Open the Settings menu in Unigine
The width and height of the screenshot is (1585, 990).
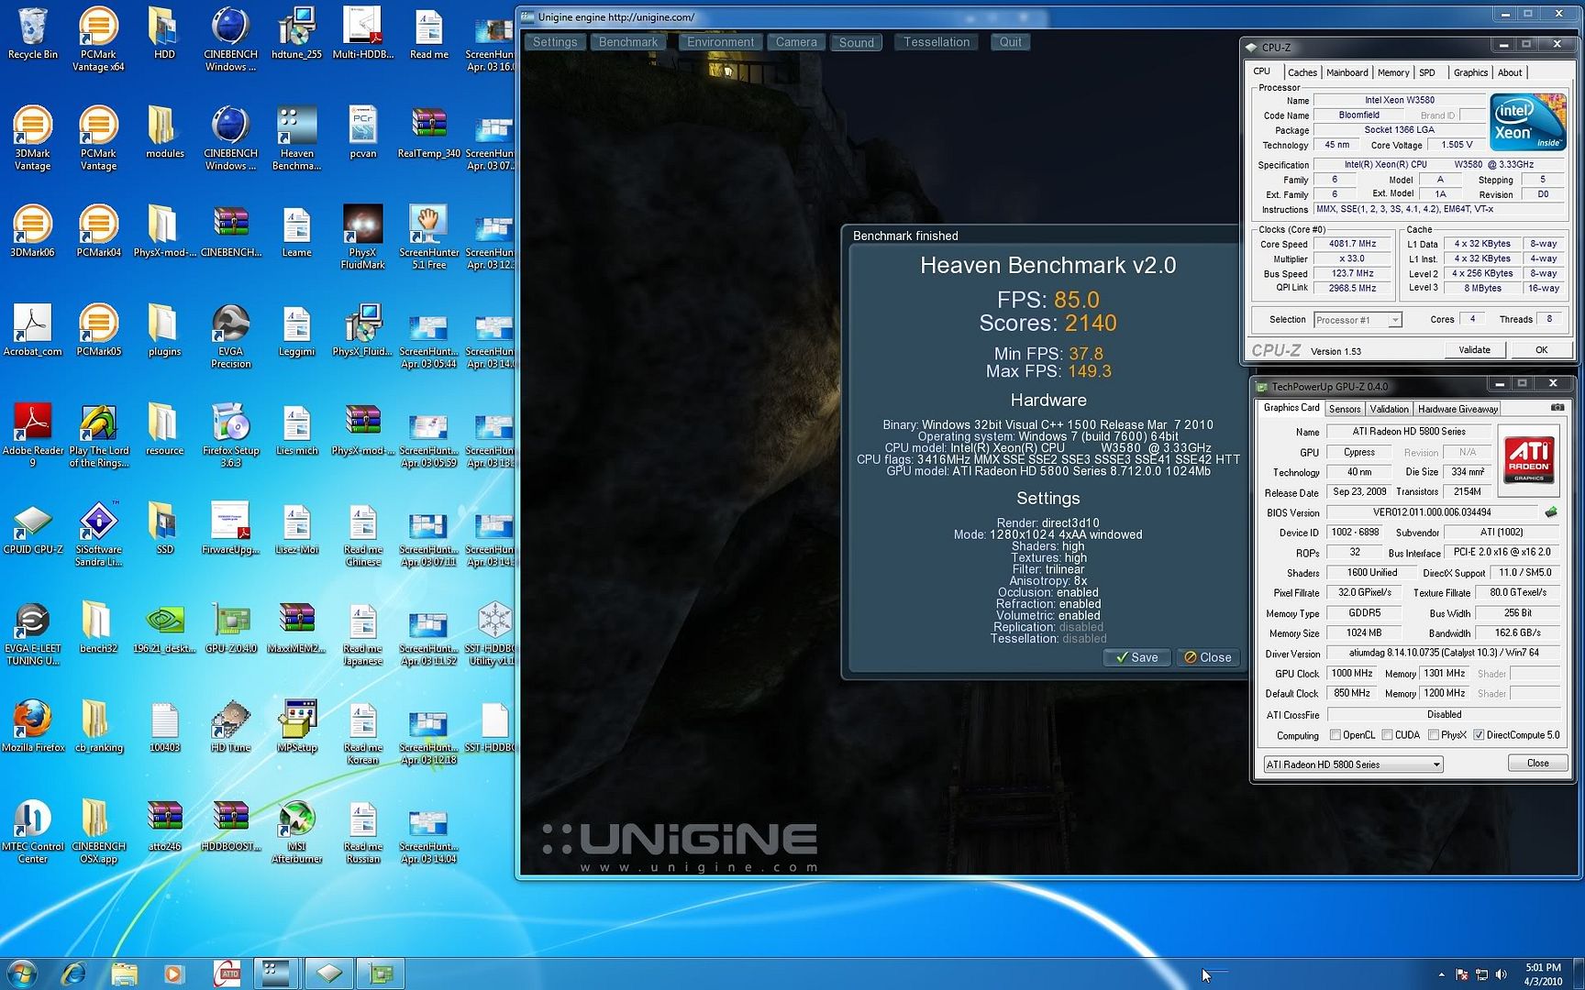click(x=555, y=42)
